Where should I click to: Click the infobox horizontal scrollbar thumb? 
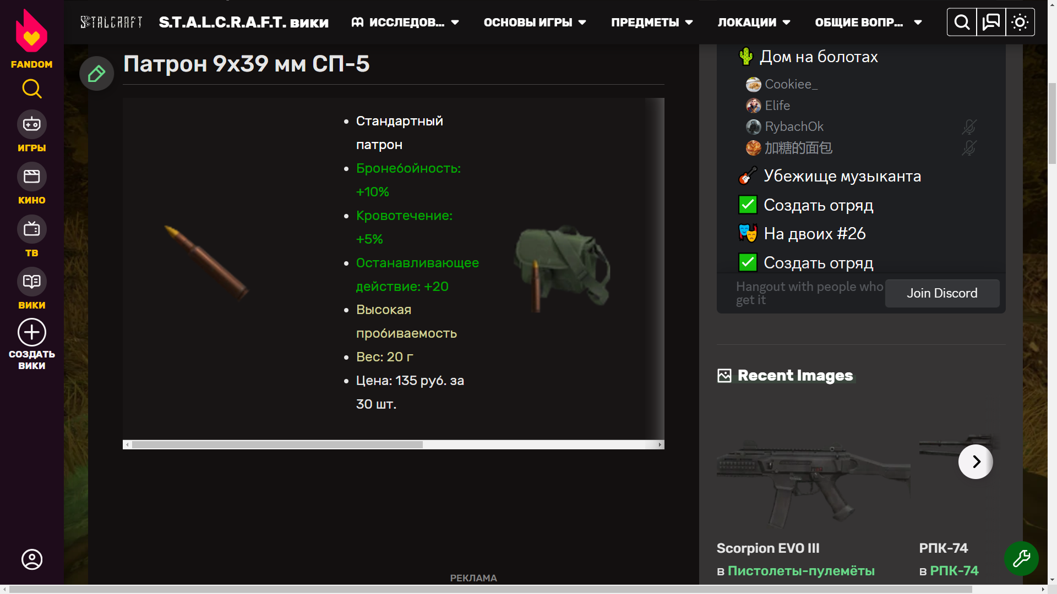tap(277, 444)
